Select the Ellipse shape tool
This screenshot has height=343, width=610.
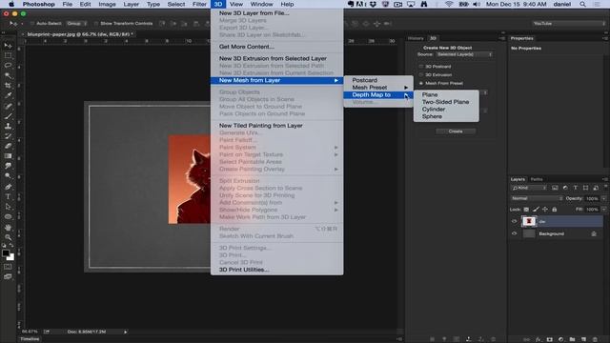point(8,217)
